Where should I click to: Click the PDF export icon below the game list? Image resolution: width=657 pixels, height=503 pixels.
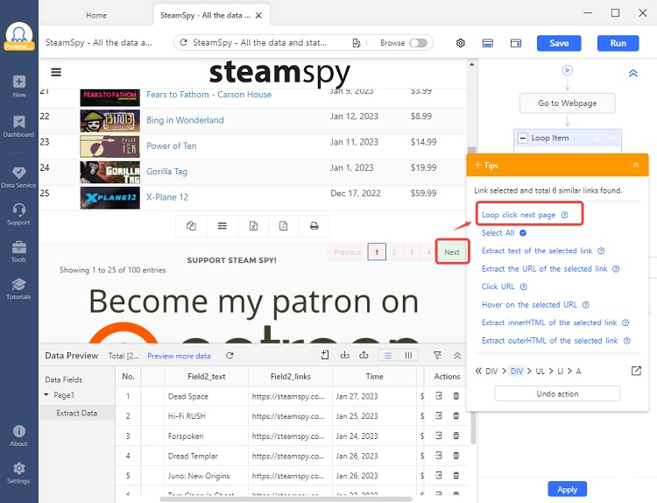tap(284, 226)
